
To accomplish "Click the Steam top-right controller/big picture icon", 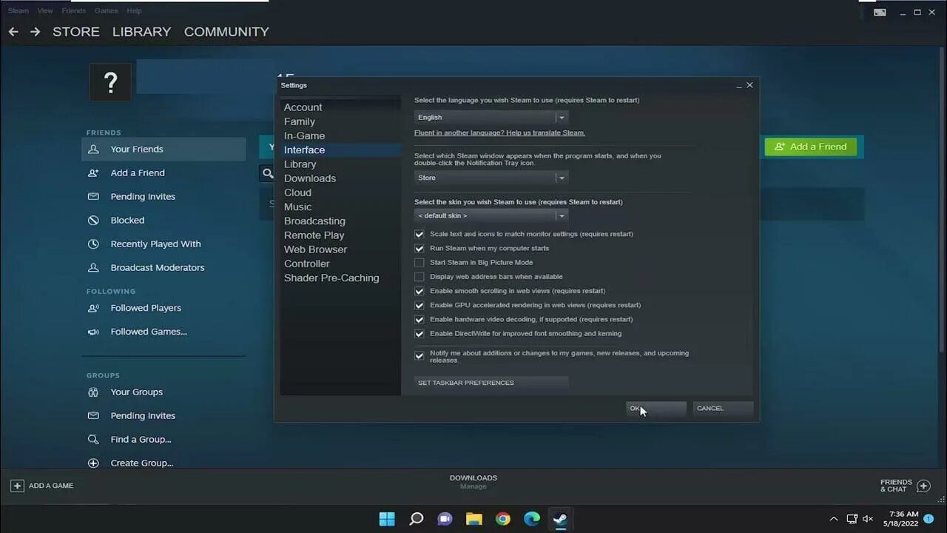I will (880, 12).
